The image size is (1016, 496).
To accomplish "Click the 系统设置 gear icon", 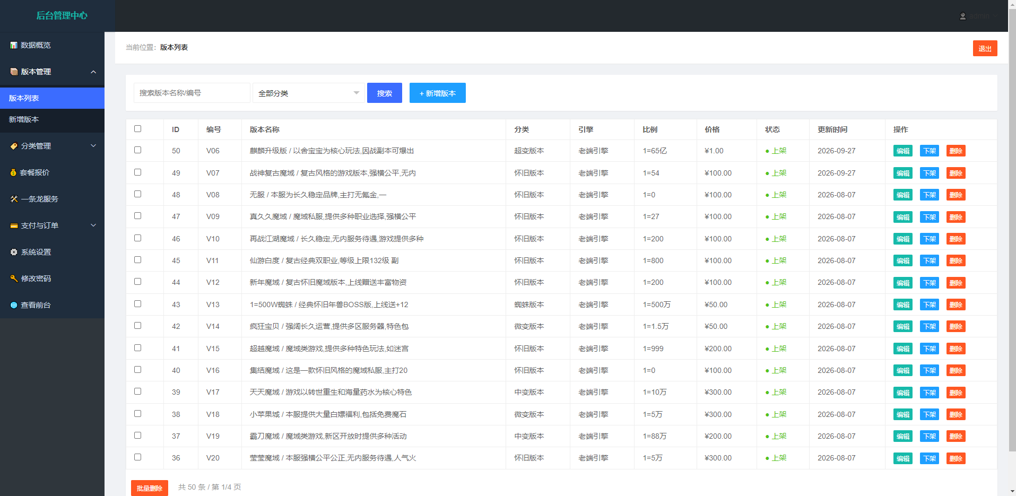I will [14, 252].
